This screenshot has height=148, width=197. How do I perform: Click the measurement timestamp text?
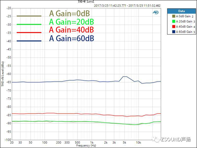[x=127, y=6]
